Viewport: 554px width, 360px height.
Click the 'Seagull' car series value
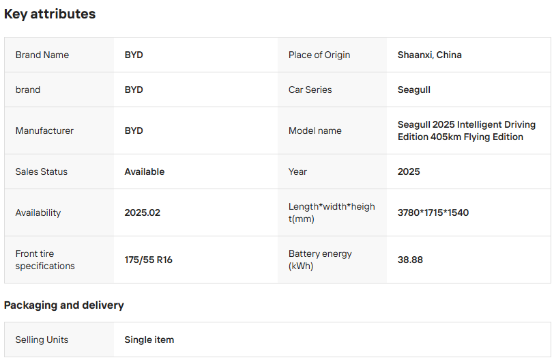413,89
